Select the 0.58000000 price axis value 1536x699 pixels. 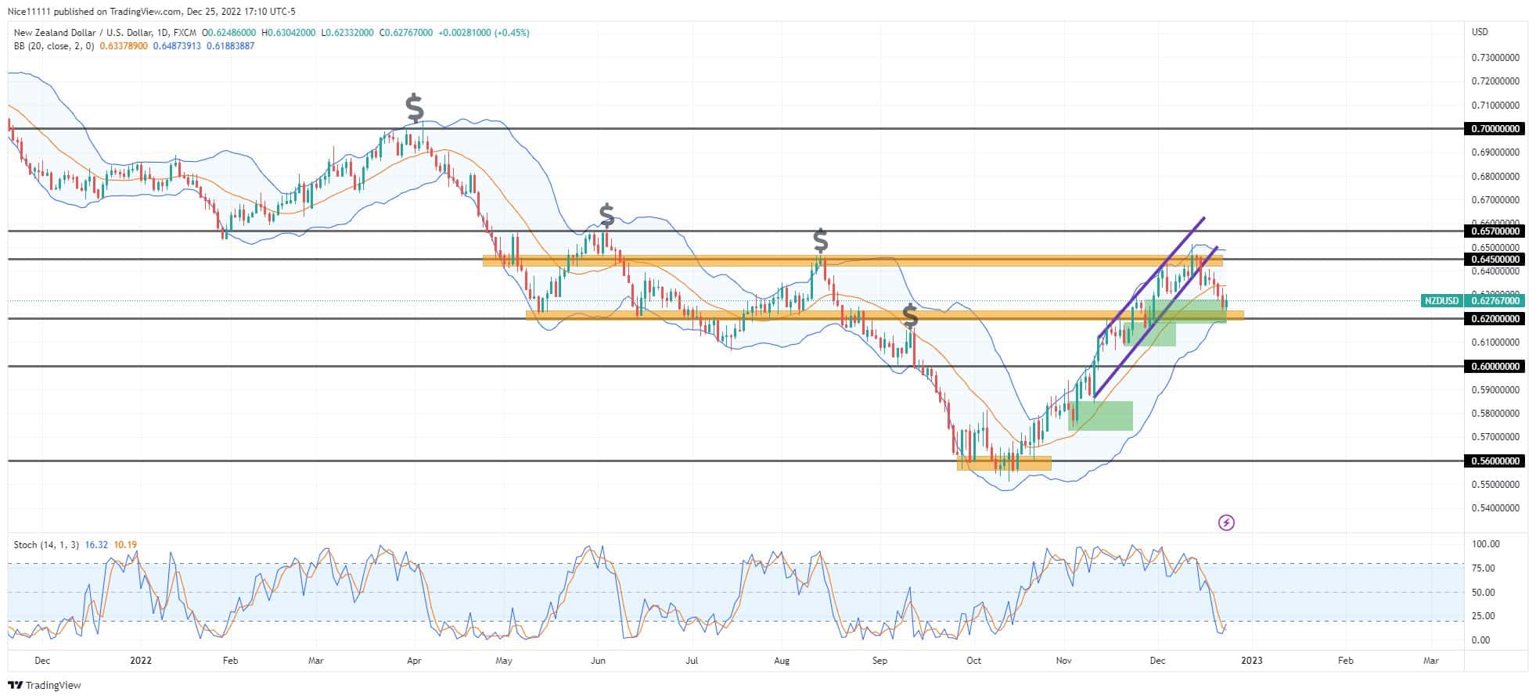click(1495, 414)
